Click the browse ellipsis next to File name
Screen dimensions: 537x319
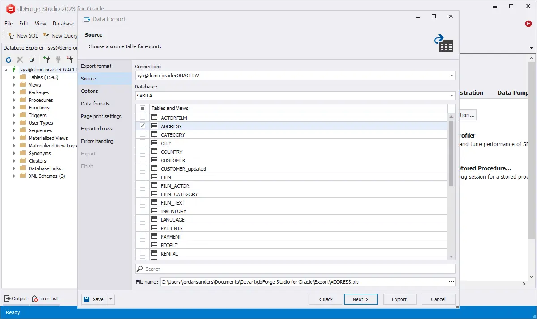tap(451, 282)
